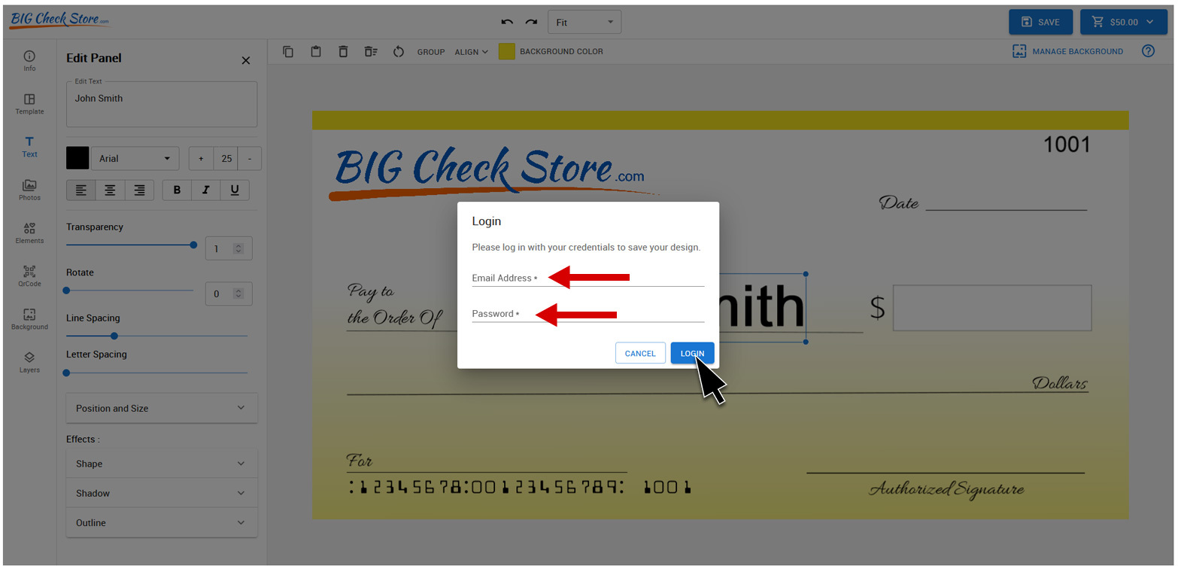
Task: Click the paste clipboard icon
Action: (316, 52)
